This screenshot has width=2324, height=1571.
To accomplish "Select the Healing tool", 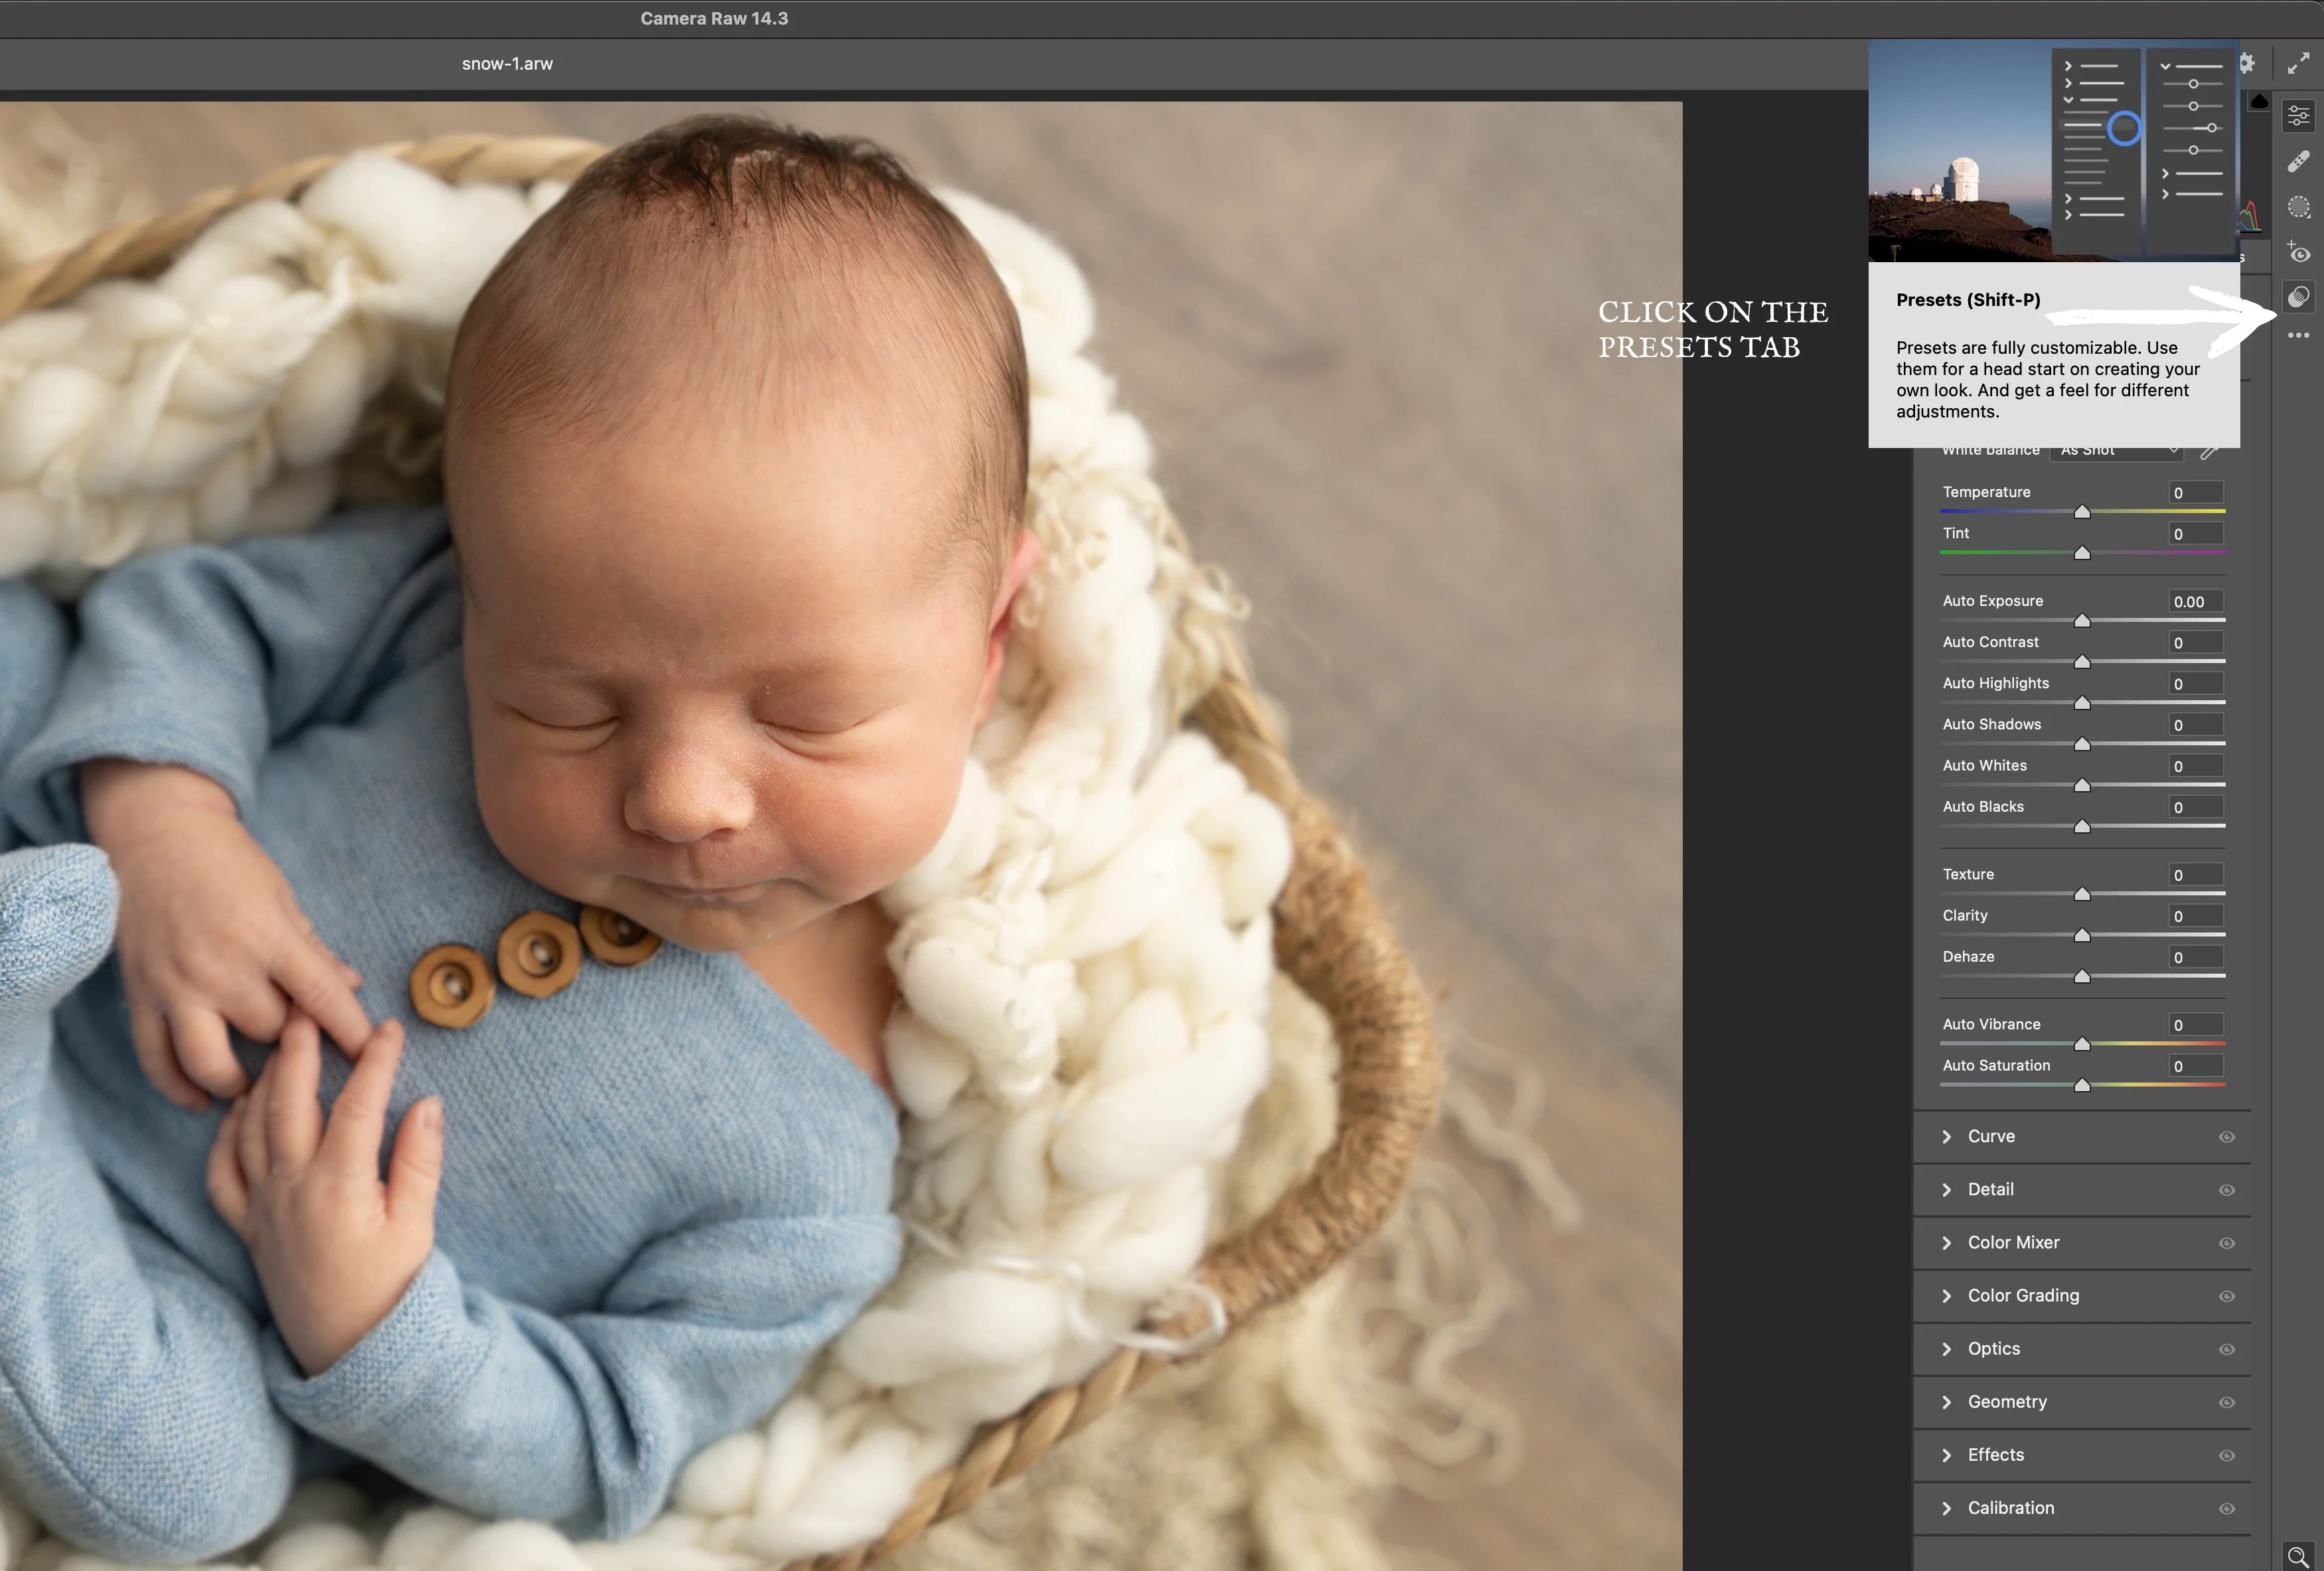I will [2298, 160].
